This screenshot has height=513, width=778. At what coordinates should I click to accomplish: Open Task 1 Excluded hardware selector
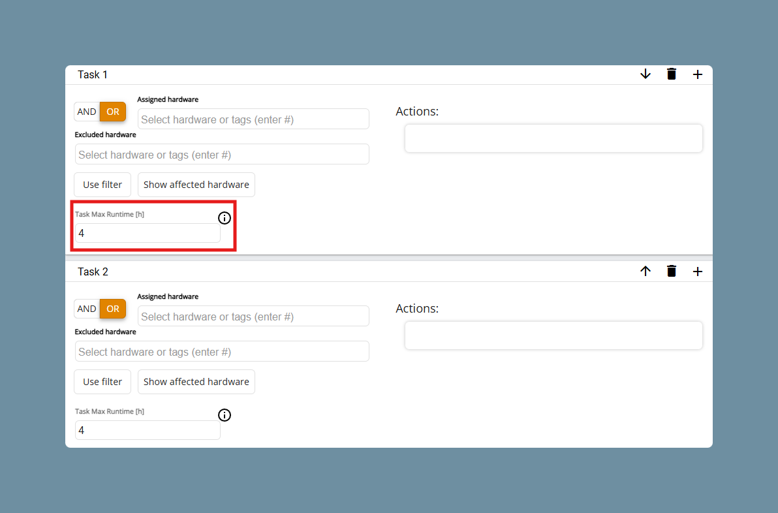click(x=222, y=154)
